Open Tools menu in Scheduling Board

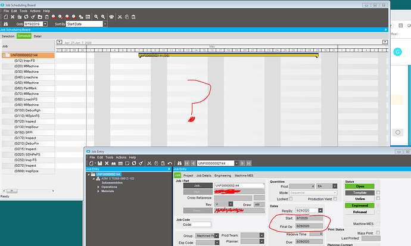[23, 11]
